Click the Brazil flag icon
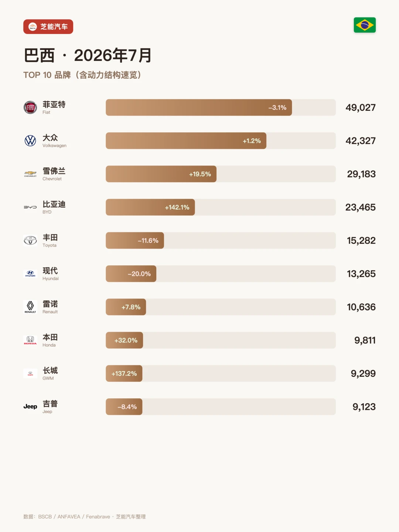Viewport: 399px width, 532px height. [365, 25]
